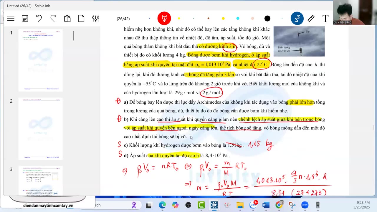The height and width of the screenshot is (212, 377).
Task: Open Copilot from the taskbar
Action: (175, 205)
